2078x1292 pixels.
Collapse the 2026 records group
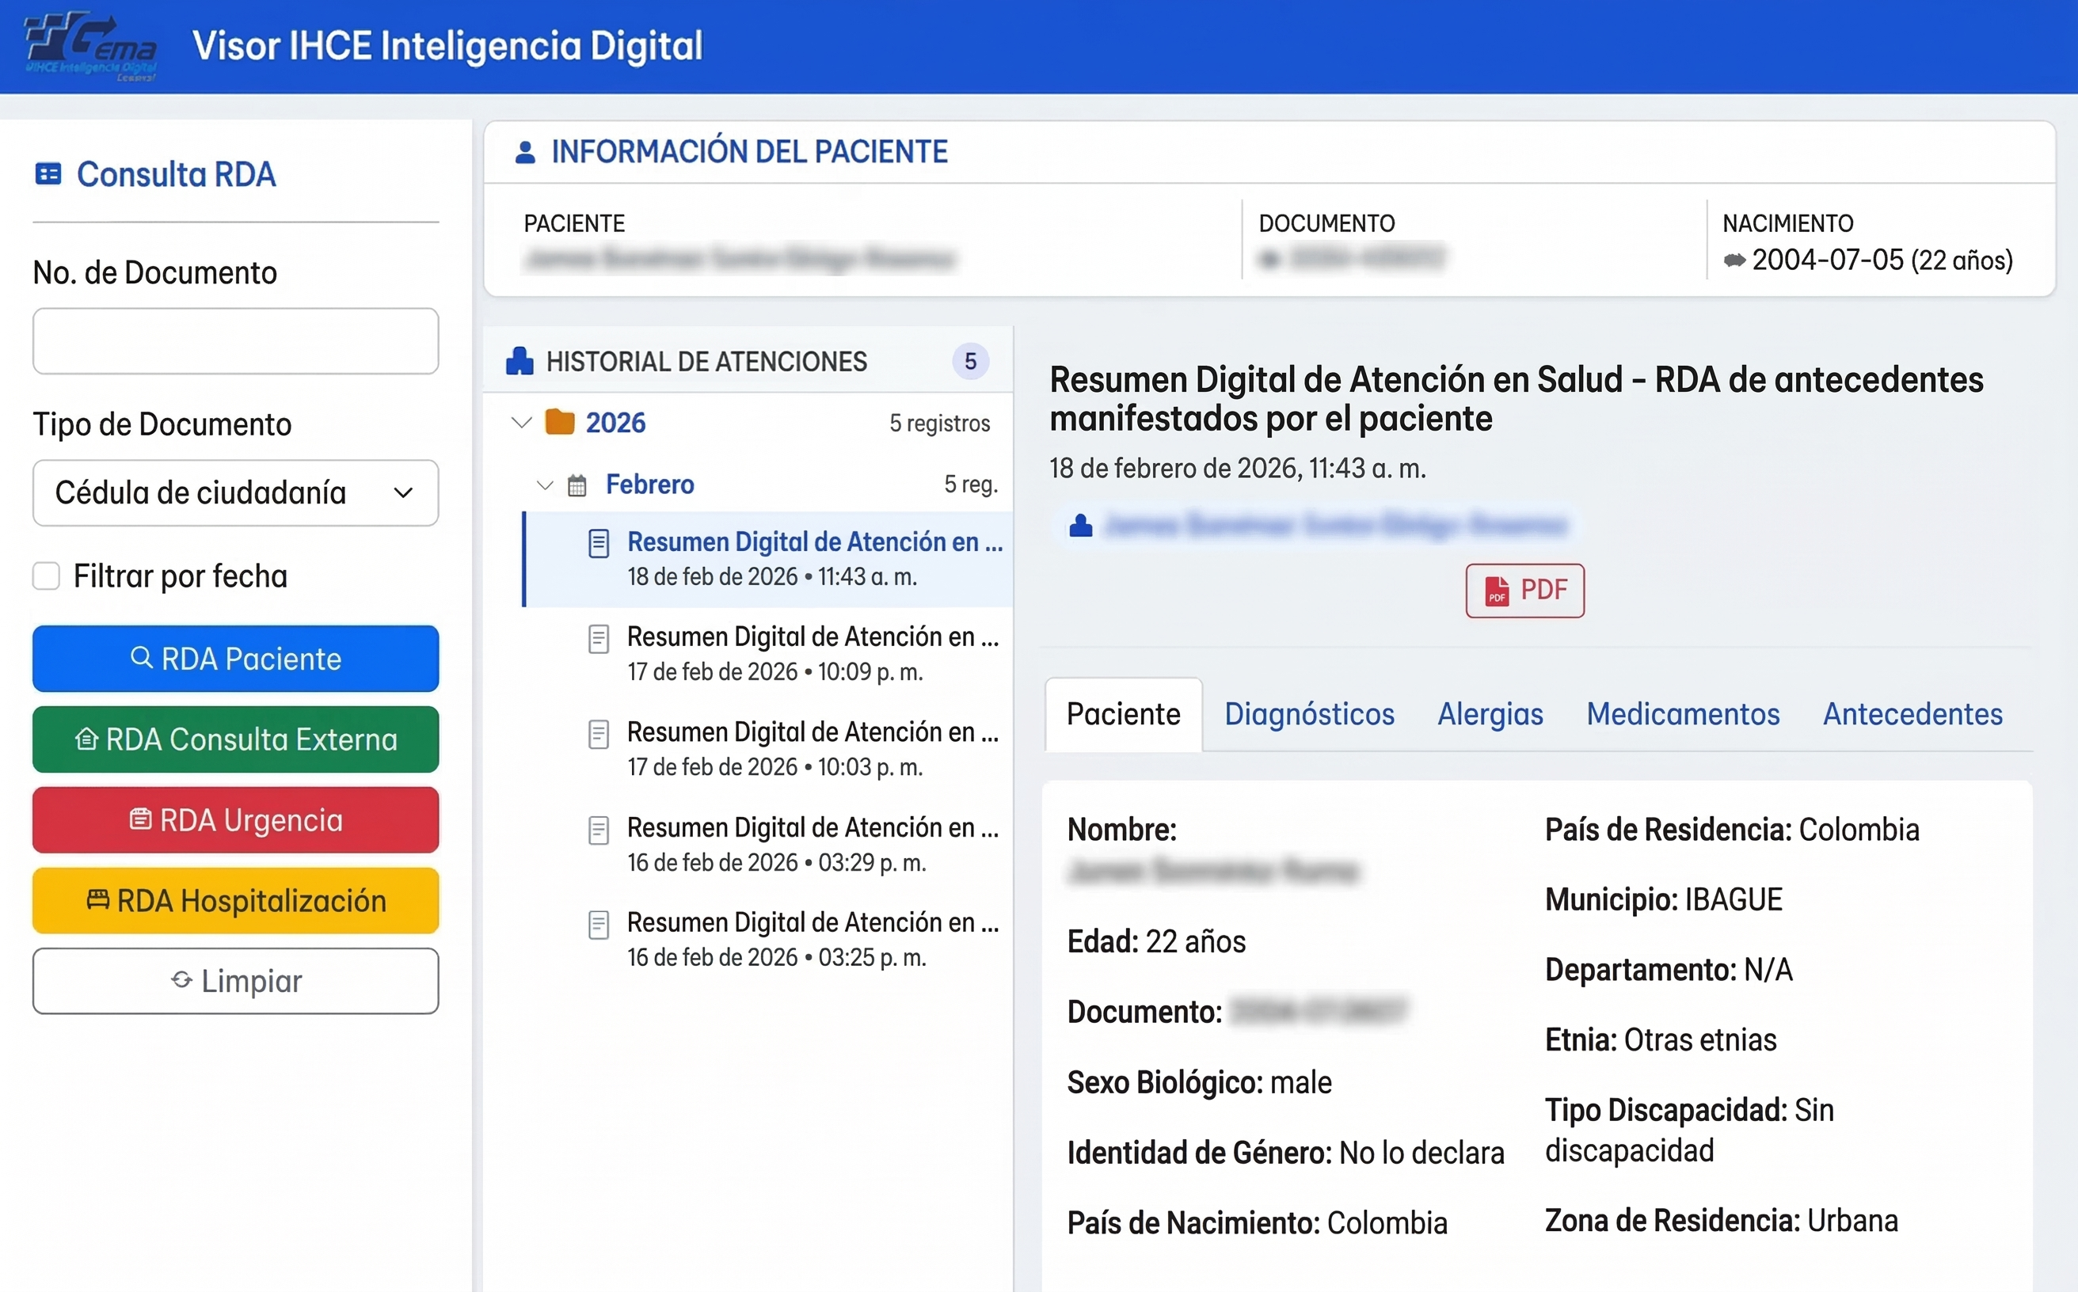tap(521, 421)
